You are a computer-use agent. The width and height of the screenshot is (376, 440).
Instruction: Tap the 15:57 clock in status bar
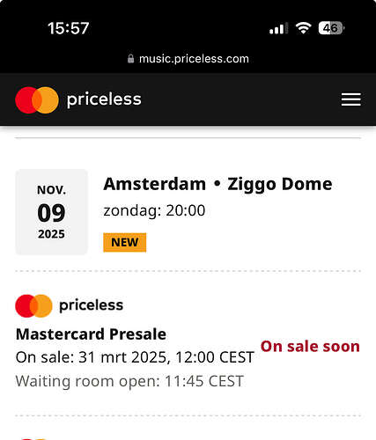(x=69, y=28)
